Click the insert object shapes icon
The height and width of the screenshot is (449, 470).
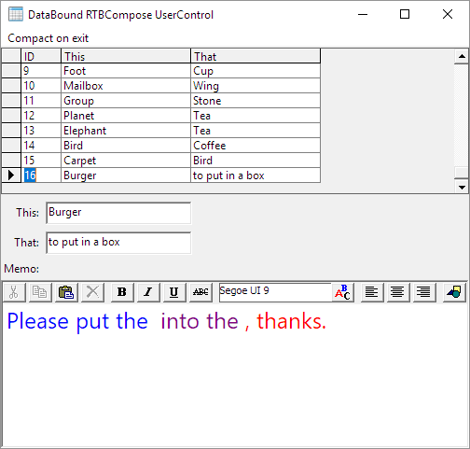pyautogui.click(x=454, y=292)
